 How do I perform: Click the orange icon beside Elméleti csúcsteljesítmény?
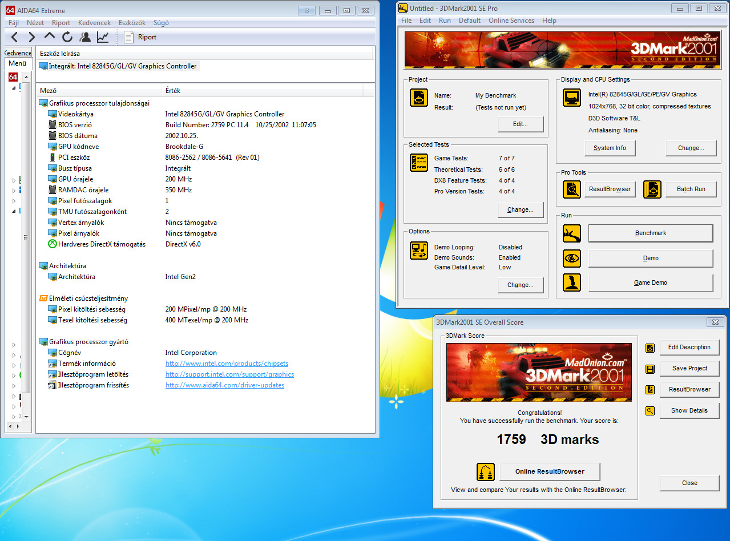43,298
